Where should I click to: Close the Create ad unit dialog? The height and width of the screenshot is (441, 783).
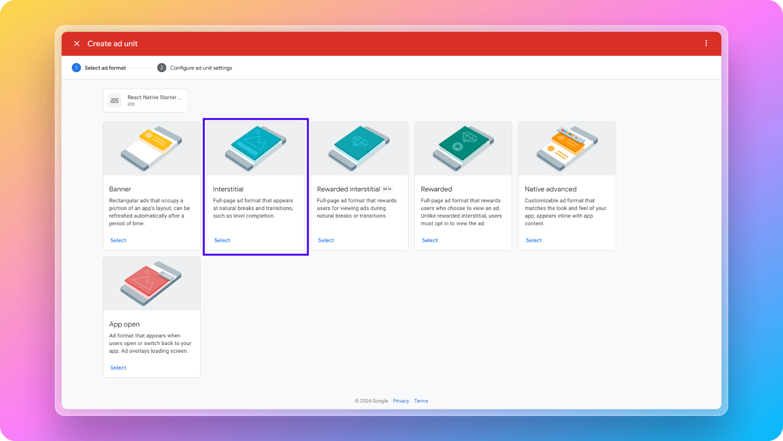77,43
